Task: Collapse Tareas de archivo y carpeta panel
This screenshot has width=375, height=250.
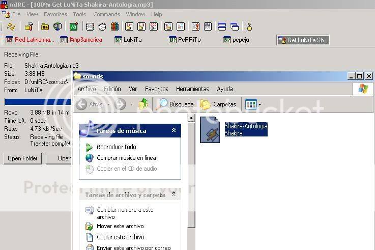Action: tap(174, 195)
